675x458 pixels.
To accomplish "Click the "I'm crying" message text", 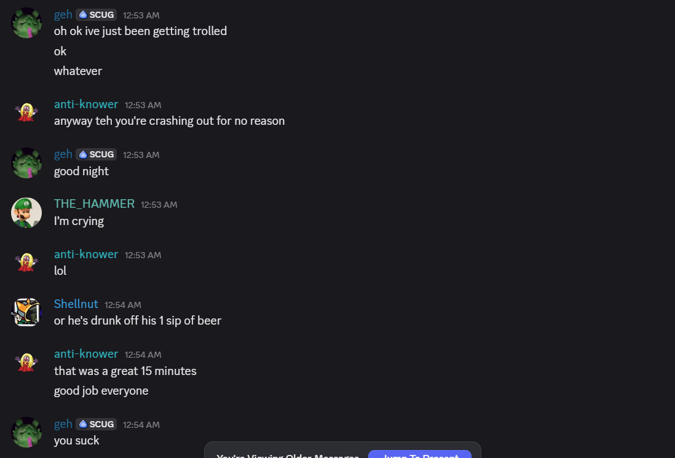I will [79, 221].
